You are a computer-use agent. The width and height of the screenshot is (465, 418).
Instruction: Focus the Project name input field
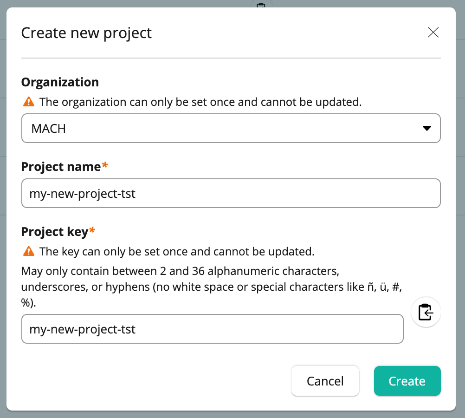[x=231, y=193]
